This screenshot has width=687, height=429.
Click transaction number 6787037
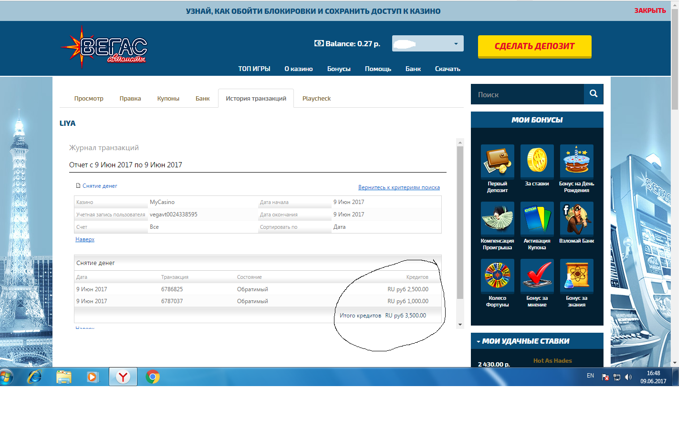[172, 301]
